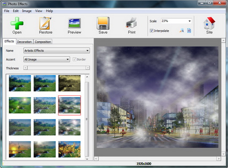Close the Photo Effects window
Viewport: 228px width, 168px height.
tap(220, 3)
